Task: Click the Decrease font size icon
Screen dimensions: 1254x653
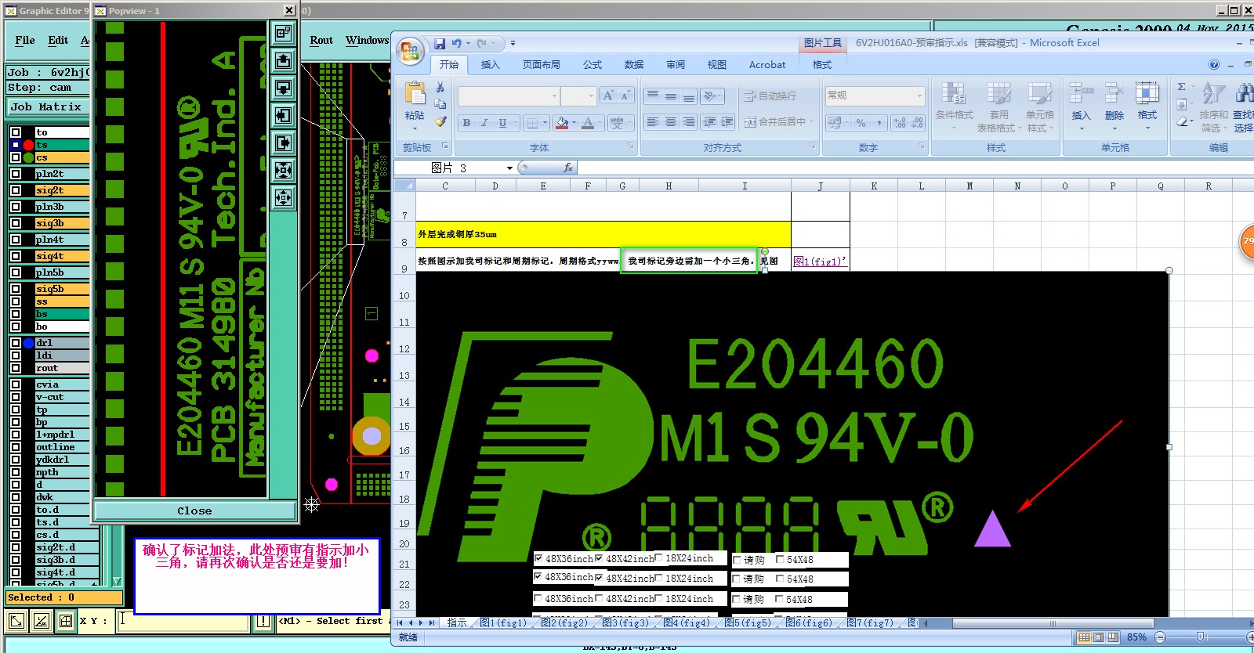Action: pyautogui.click(x=625, y=96)
